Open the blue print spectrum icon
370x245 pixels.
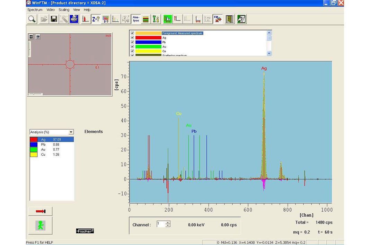73,19
